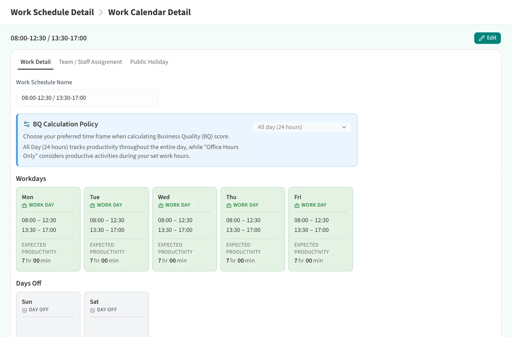The image size is (512, 337).
Task: Click the Workdays section heading
Action: 31,179
